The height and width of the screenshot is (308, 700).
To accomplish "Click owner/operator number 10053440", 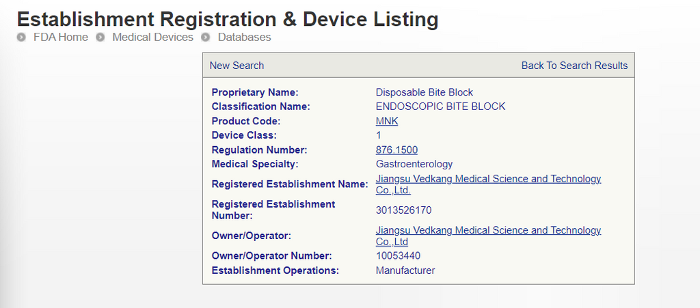I will pos(398,256).
